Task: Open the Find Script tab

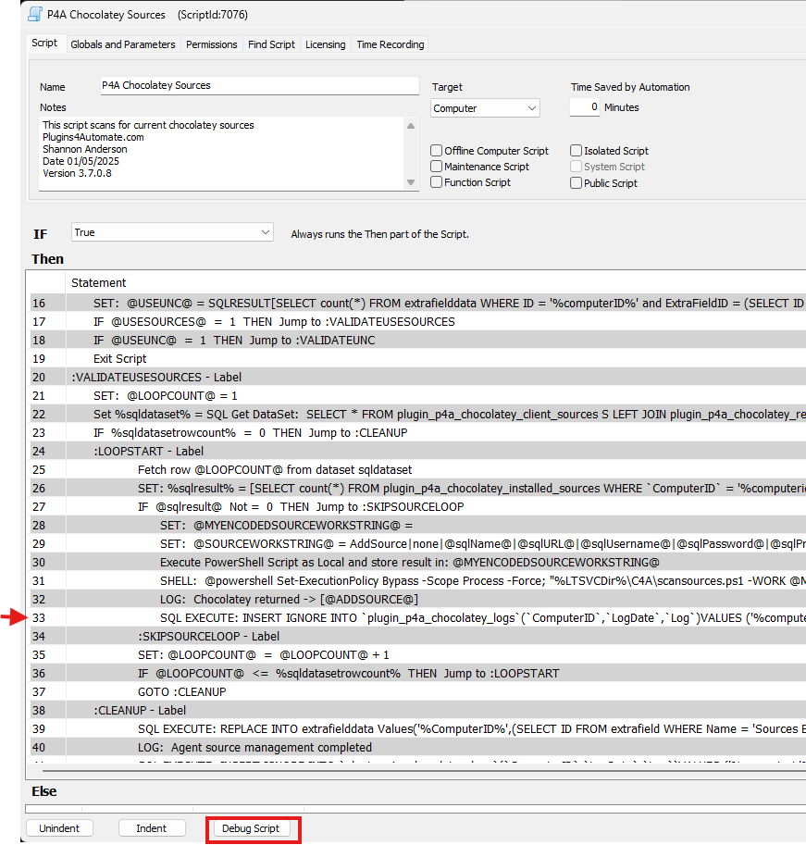Action: [271, 43]
